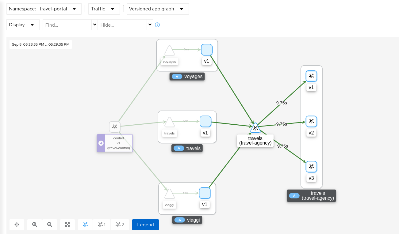The height and width of the screenshot is (234, 399).
Task: Click the Find/Hide help info icon
Action: pyautogui.click(x=157, y=25)
